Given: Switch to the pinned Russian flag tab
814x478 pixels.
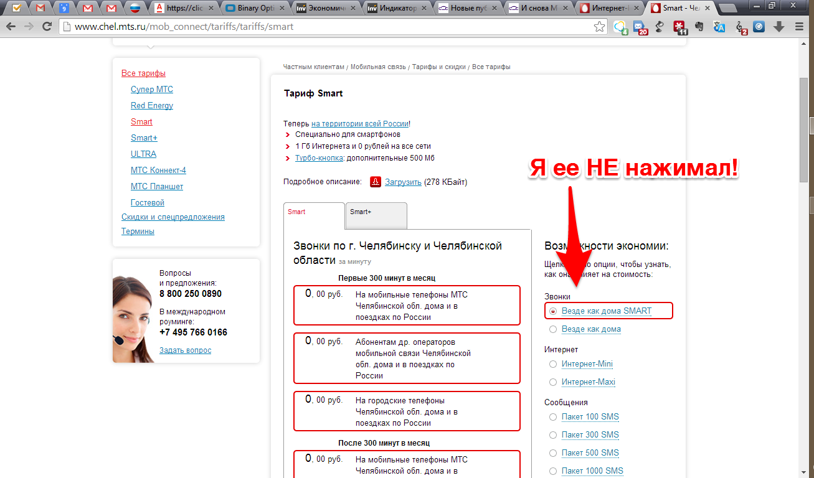Looking at the screenshot, I should pos(135,8).
